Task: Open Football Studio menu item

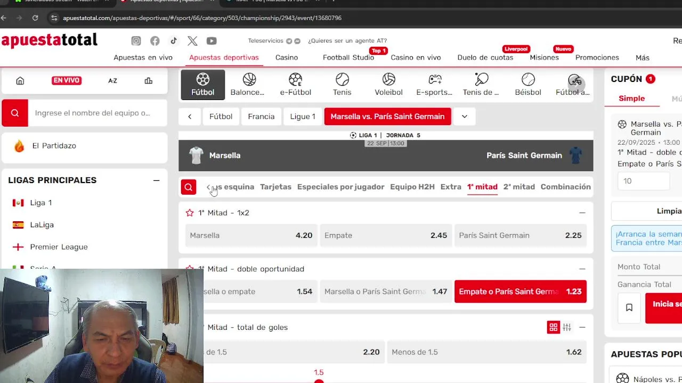Action: click(x=348, y=57)
